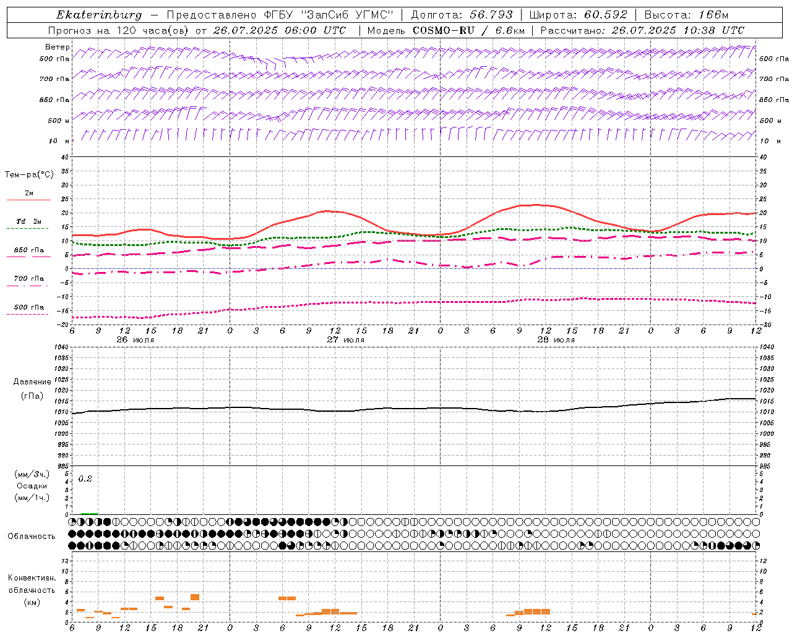Click the 'Конвективн.' convective cloud label
The height and width of the screenshot is (633, 792).
(x=32, y=578)
